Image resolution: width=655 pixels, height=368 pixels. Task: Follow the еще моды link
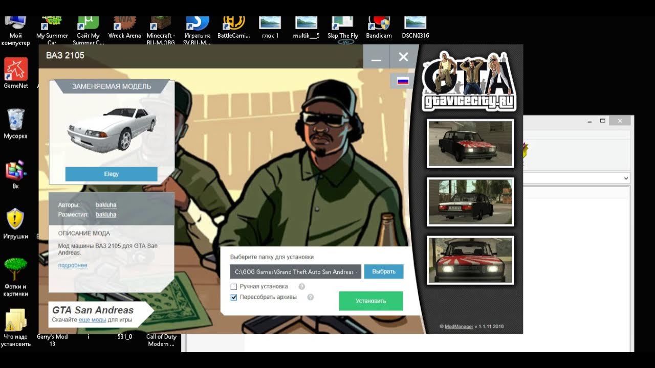tap(93, 320)
